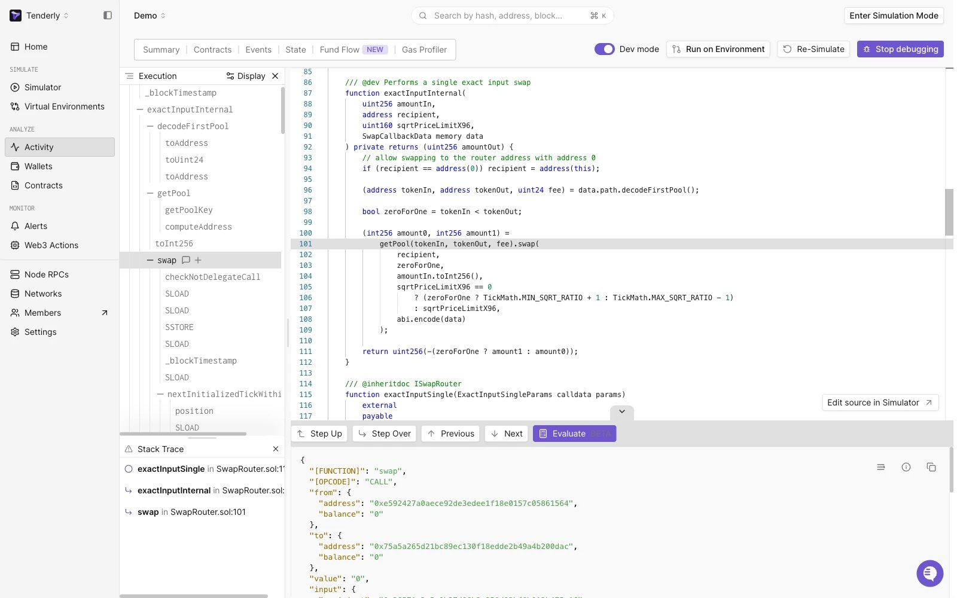Click the Step Over button
The height and width of the screenshot is (598, 957).
(x=385, y=434)
